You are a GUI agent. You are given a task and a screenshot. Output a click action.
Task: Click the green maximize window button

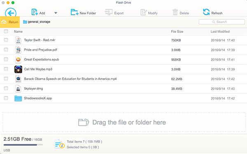pos(13,3)
